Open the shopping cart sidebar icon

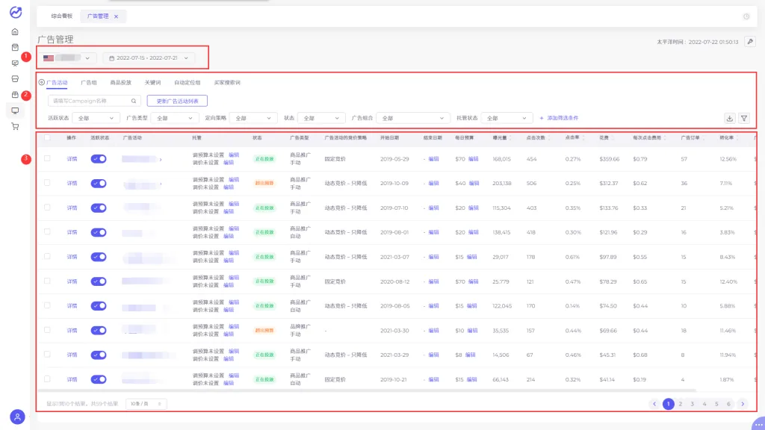point(15,127)
